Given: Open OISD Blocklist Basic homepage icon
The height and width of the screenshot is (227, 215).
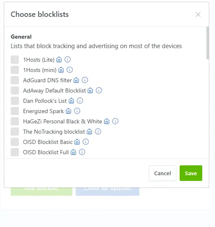Looking at the screenshot, I should coord(77,142).
